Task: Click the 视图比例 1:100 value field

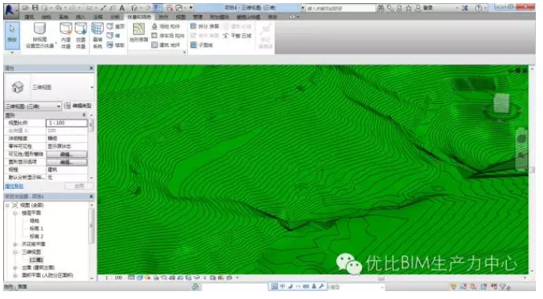Action: (x=67, y=123)
